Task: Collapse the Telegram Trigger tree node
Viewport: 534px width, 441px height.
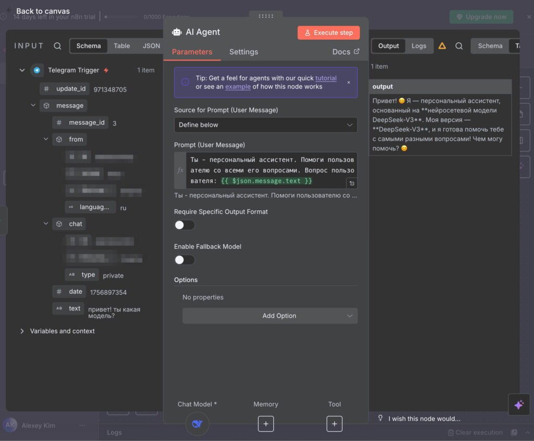Action: (22, 70)
